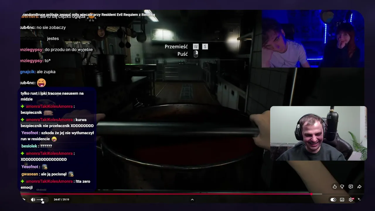Dislike the video with thumbs down icon
375x211 pixels.
[x=342, y=187]
